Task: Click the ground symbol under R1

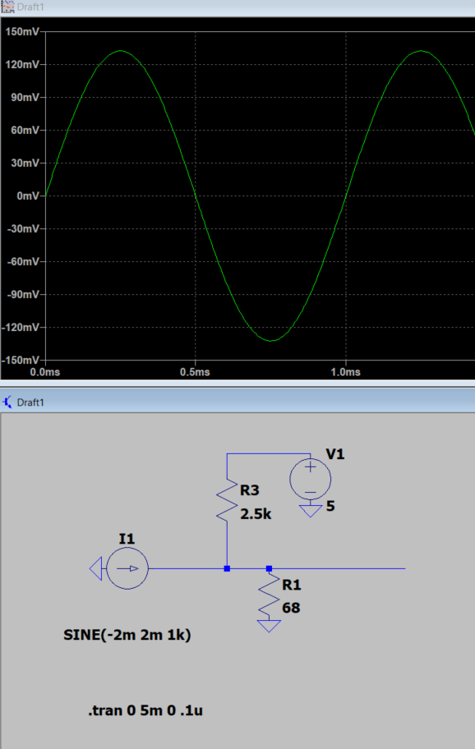Action: pyautogui.click(x=269, y=626)
